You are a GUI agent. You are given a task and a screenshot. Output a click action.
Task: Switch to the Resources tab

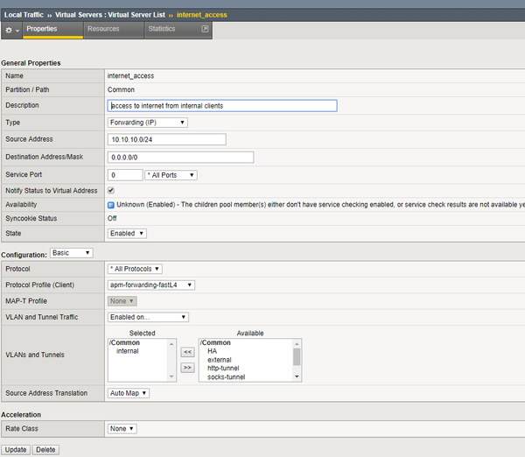tap(103, 30)
